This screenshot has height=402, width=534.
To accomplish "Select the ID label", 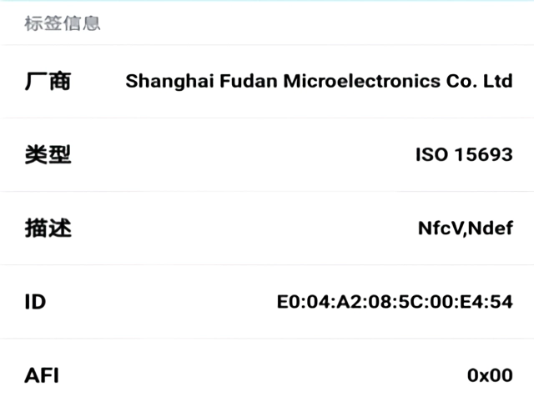I will point(35,301).
